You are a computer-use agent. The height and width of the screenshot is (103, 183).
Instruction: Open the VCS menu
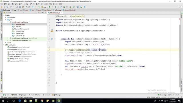coord(50,4)
